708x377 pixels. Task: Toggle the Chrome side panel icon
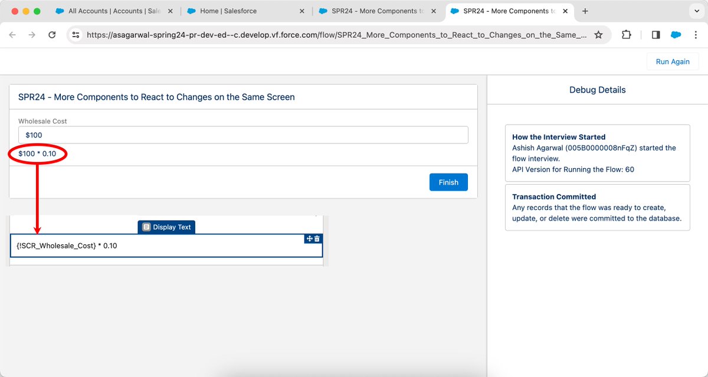pos(655,35)
